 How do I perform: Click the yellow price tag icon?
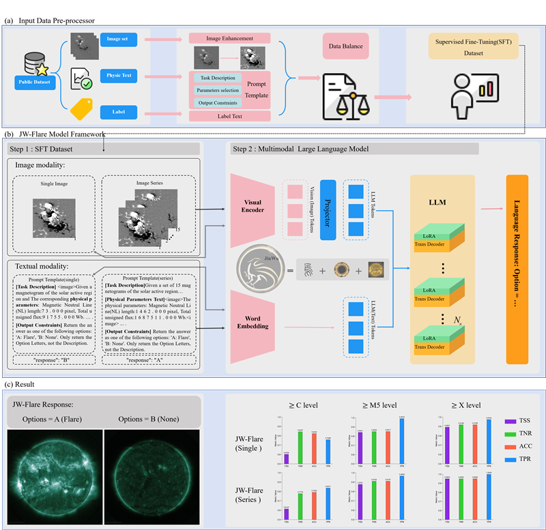tap(81, 108)
